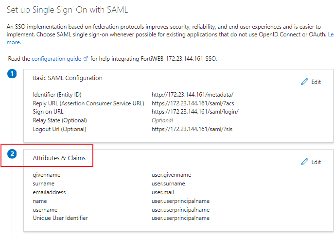Select the user.givenname claim value
Screen dimensions: 334x234
pyautogui.click(x=171, y=175)
